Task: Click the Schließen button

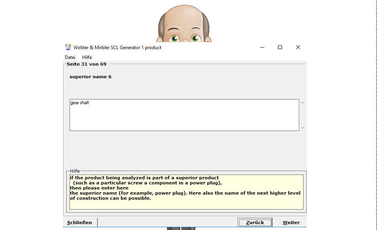Action: click(x=80, y=223)
